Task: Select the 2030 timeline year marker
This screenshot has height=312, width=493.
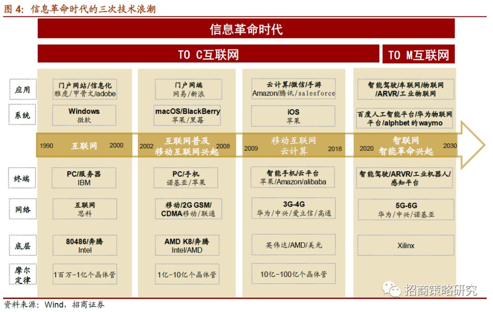Action: click(450, 146)
